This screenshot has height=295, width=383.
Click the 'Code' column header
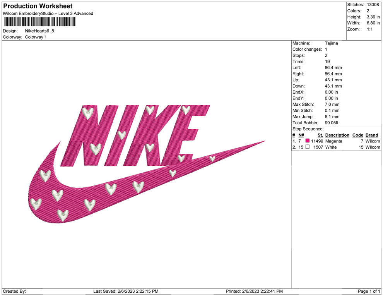coord(358,135)
